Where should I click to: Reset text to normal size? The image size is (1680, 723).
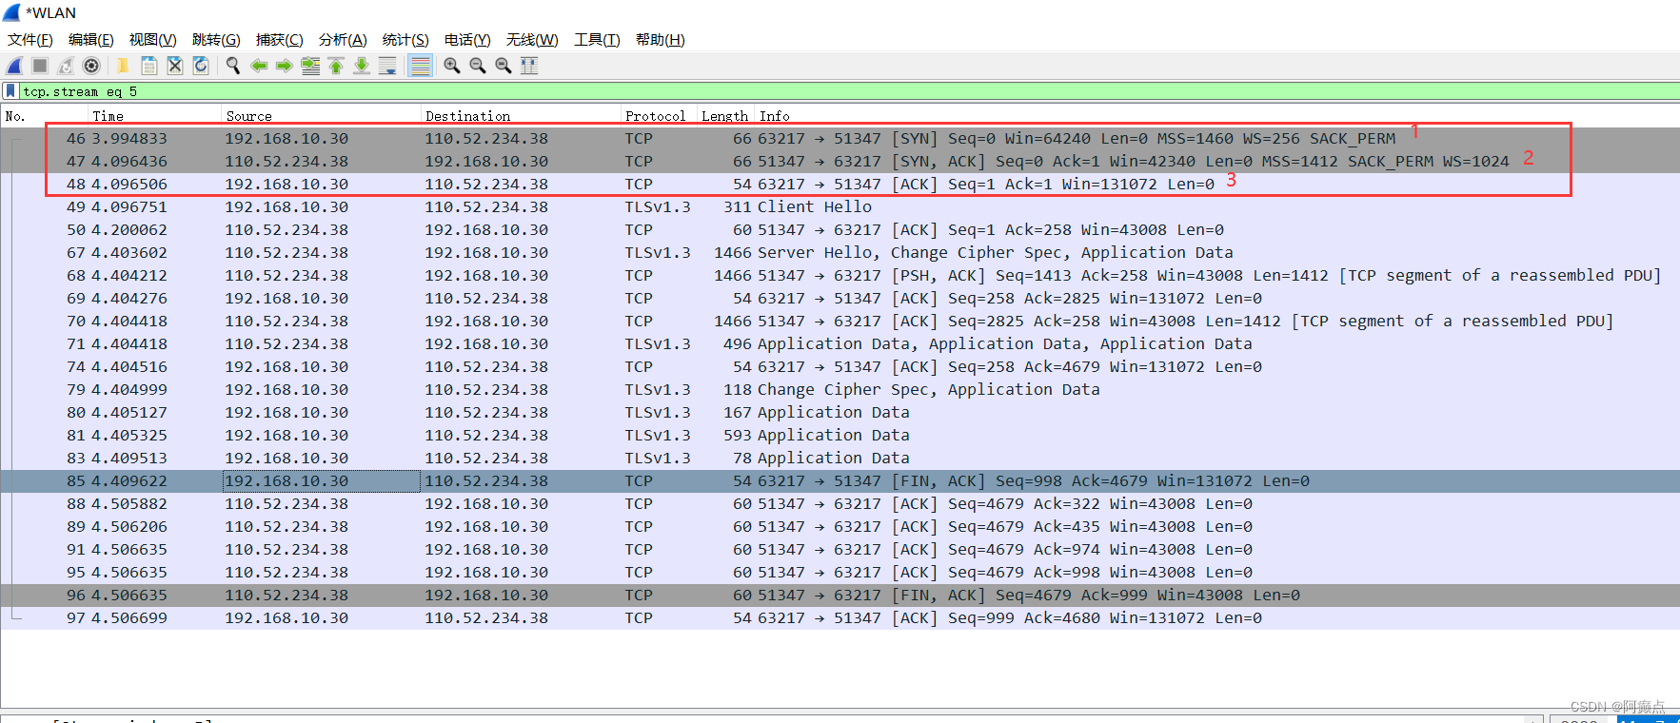click(x=504, y=66)
